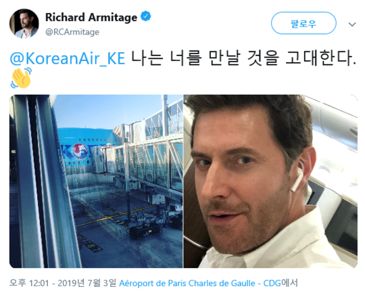Click the Korean Air taegeuk logo in photo
Viewport: 365px width, 293px height.
pyautogui.click(x=80, y=151)
